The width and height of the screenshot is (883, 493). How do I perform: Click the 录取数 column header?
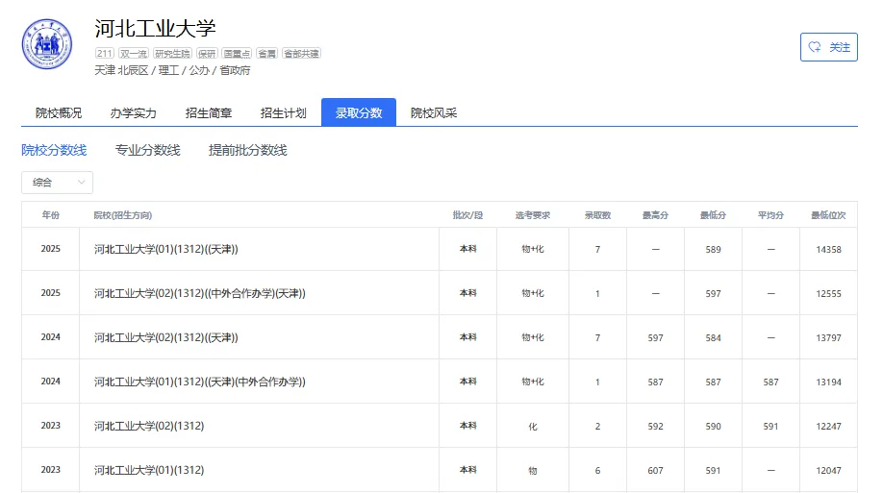597,215
